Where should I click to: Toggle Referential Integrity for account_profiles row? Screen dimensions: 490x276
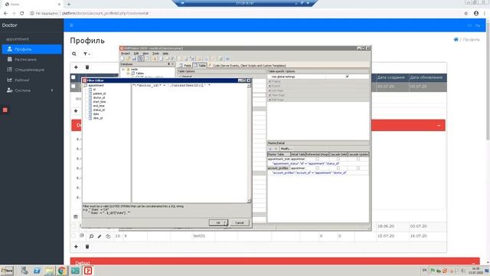[317, 168]
